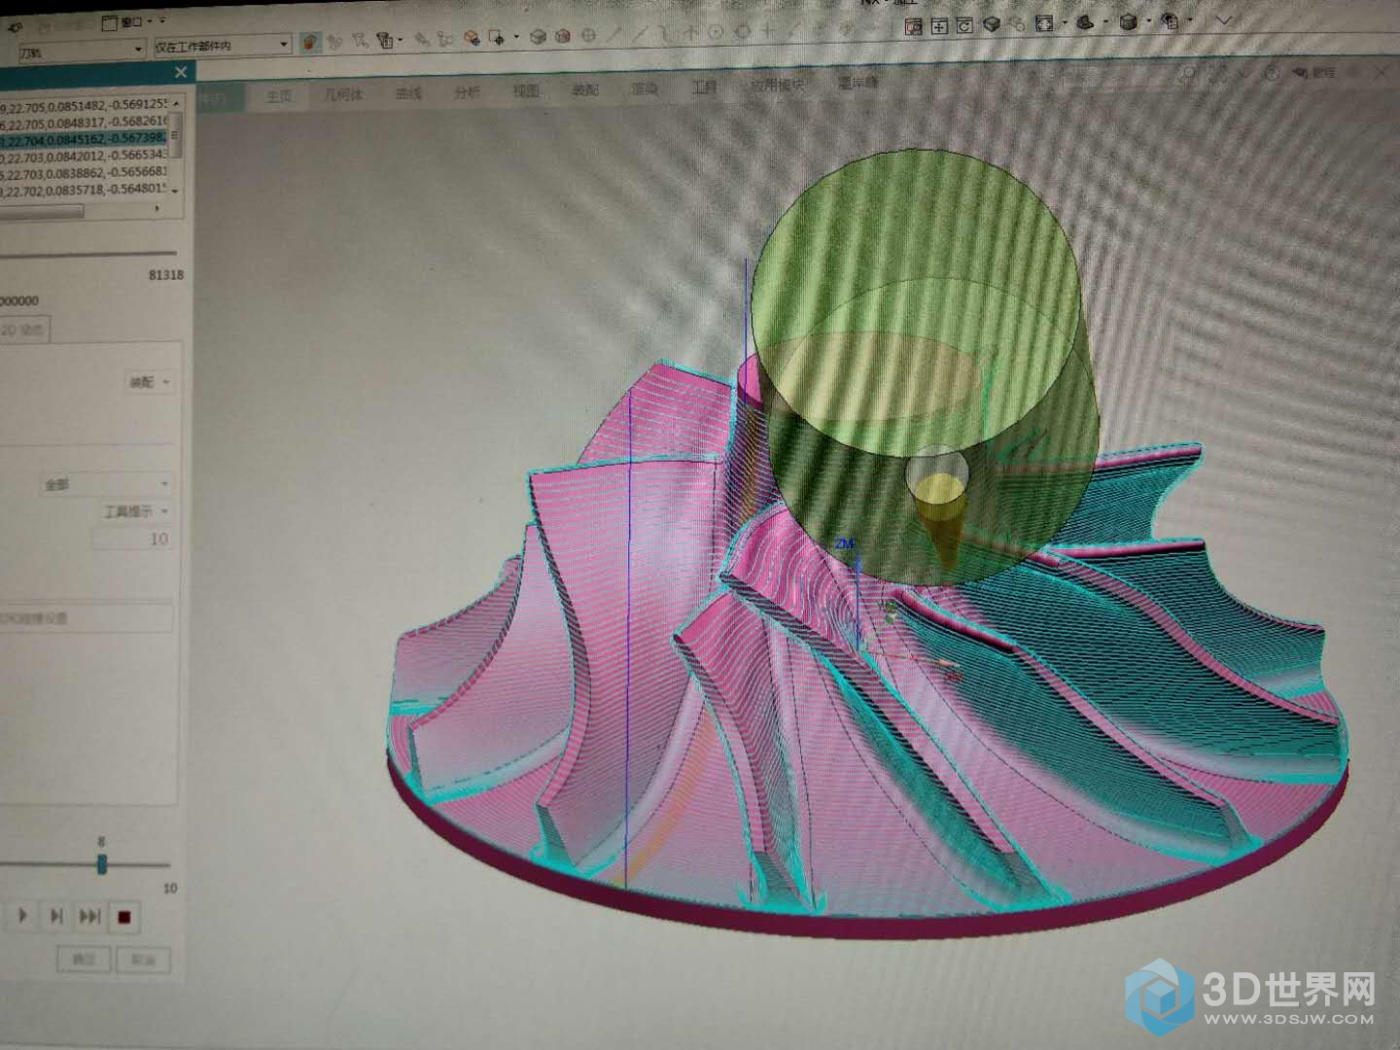Close the tool path visualization dialog
Screen dimensions: 1400x1050
[x=181, y=72]
